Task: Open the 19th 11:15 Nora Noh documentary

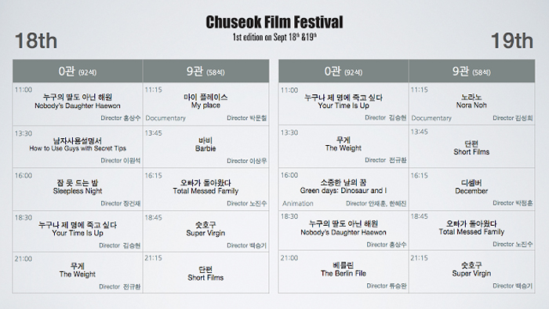Action: [471, 104]
